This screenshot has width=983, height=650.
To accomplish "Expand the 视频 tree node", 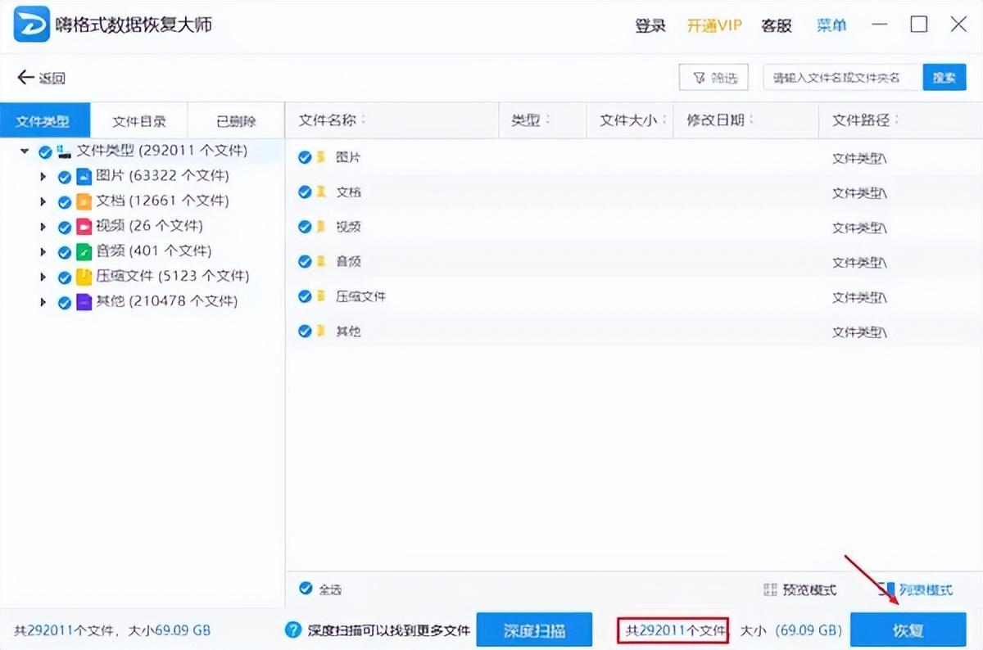I will (43, 227).
